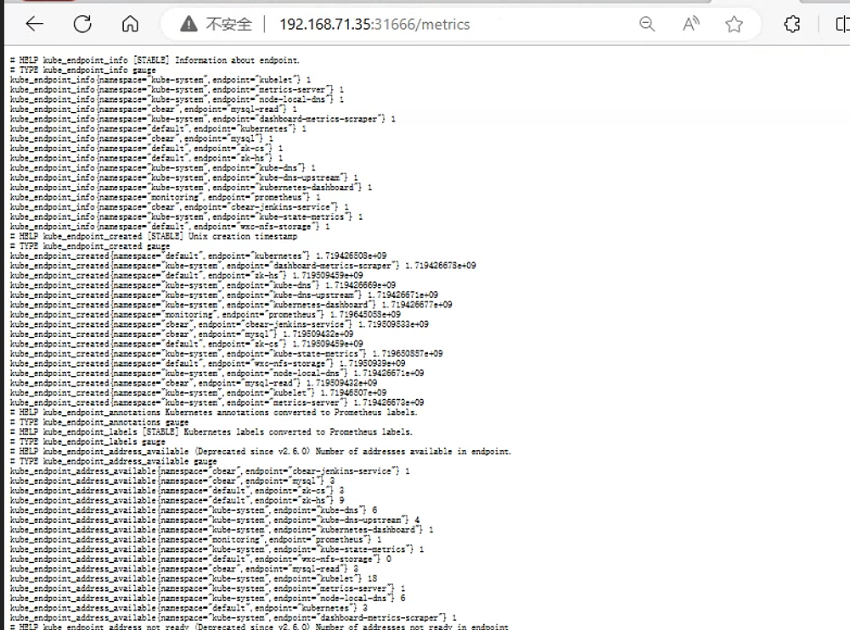Select the kube_endpoint_info line for "mysql-read"
850x630 pixels.
coord(154,109)
